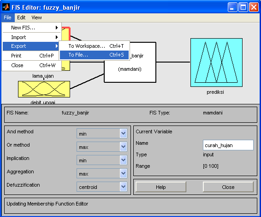Select the Export menu item
This screenshot has height=217, width=261.
[x=31, y=46]
